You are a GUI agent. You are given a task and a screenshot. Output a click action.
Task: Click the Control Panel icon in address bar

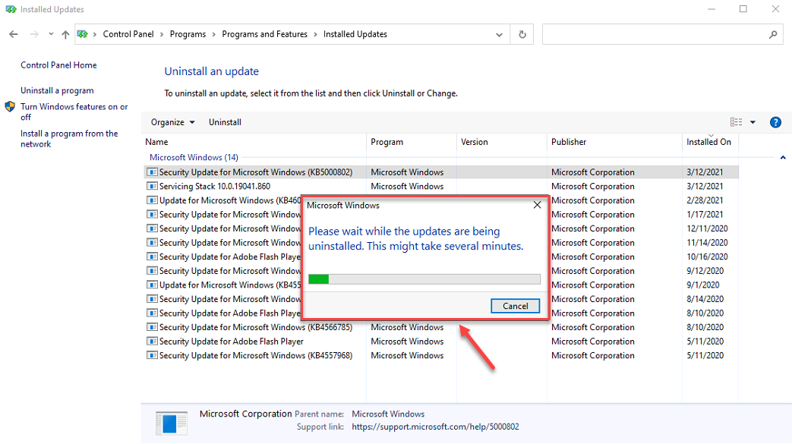coord(82,34)
